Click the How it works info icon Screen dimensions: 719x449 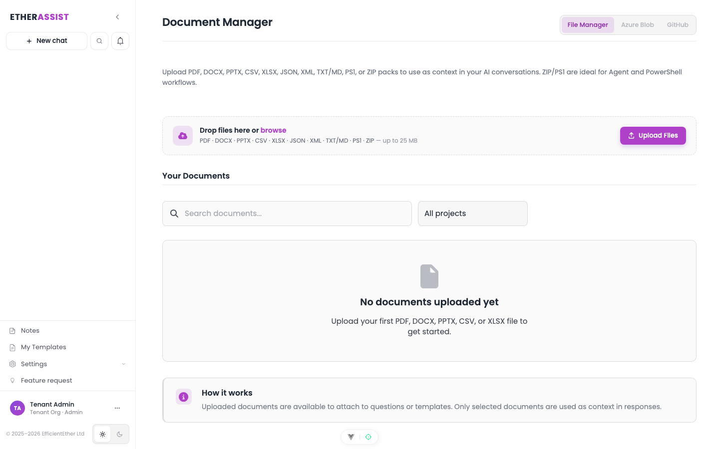(184, 397)
